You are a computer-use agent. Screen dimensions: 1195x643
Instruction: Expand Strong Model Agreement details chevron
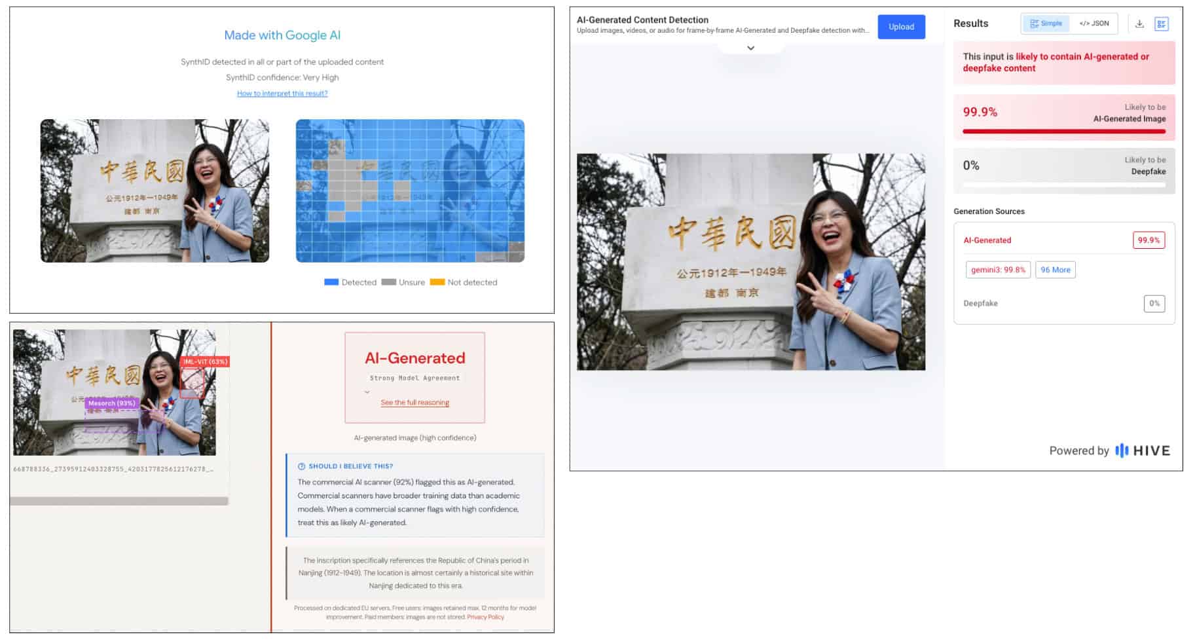pyautogui.click(x=367, y=391)
